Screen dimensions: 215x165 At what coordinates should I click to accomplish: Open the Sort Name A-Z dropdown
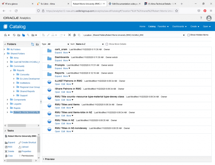click(90, 44)
